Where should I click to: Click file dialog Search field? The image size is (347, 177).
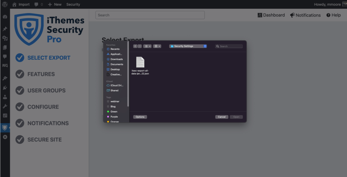click(x=229, y=46)
